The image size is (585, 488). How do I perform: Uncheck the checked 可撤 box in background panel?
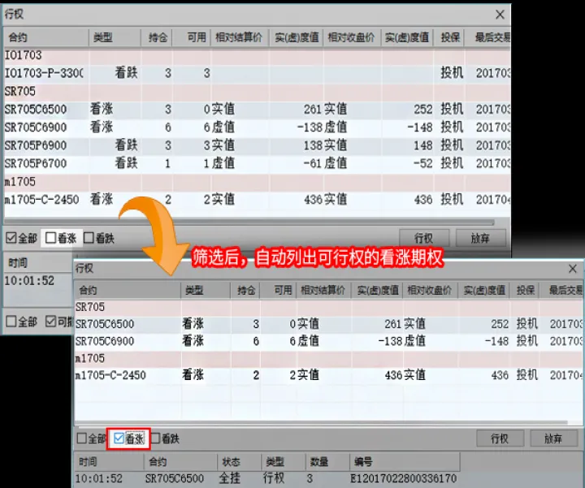coord(50,322)
